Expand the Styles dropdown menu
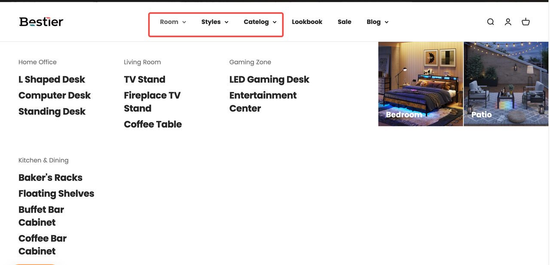Screen dimensions: 550x265 (x=215, y=22)
